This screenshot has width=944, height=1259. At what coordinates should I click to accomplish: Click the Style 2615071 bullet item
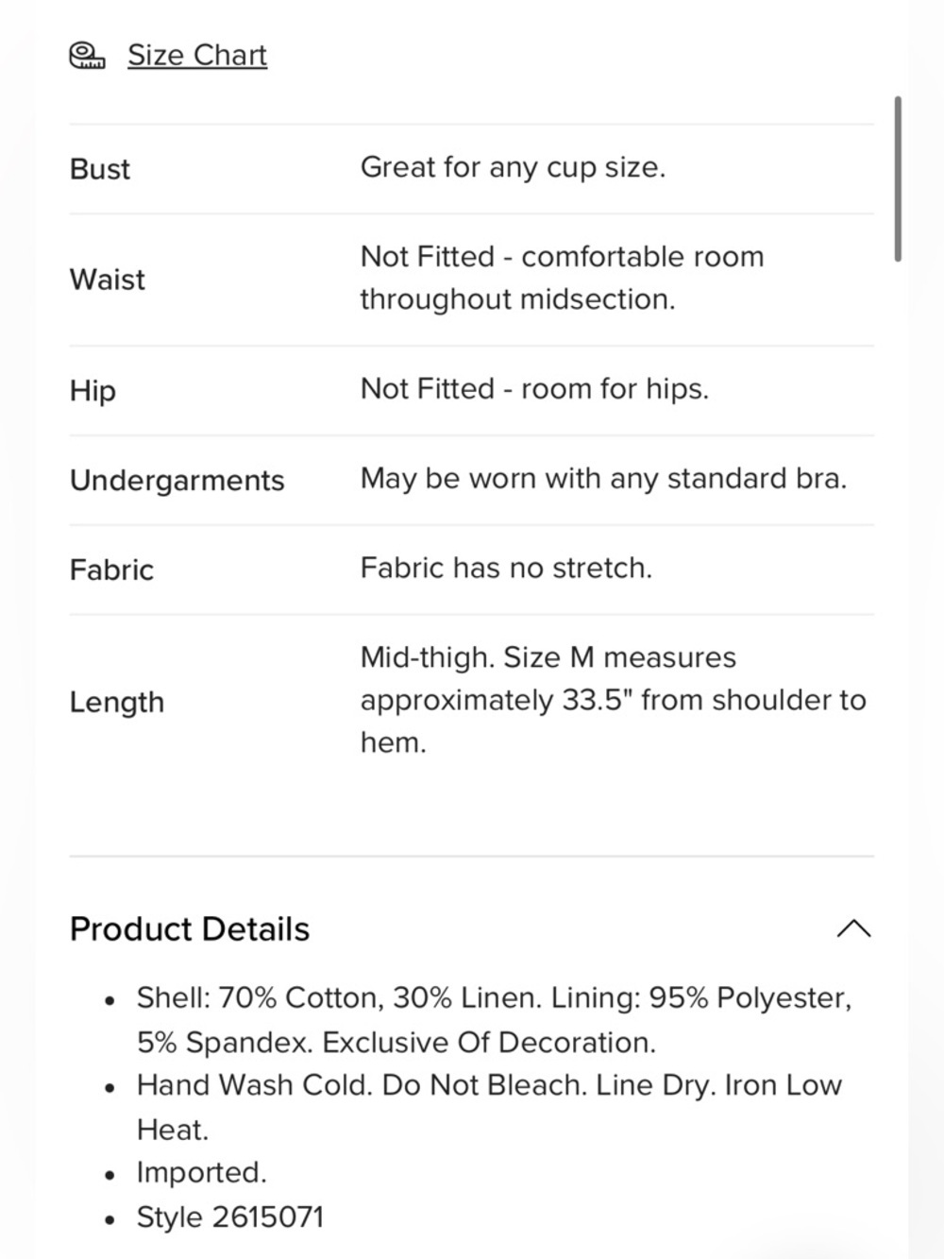tap(230, 1217)
